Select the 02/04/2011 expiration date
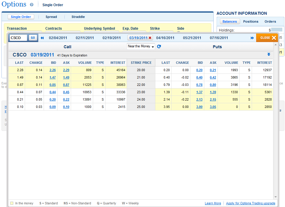The image size is (285, 207). 58,38
